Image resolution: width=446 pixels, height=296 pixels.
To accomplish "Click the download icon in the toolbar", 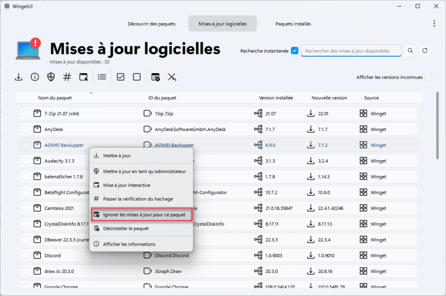I will pyautogui.click(x=18, y=77).
